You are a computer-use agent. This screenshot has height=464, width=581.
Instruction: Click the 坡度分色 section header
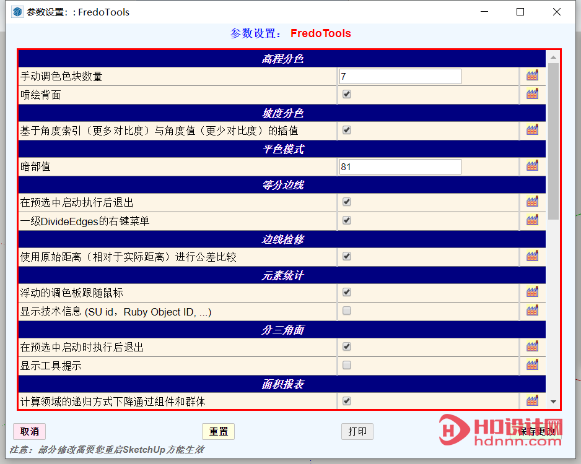[282, 113]
